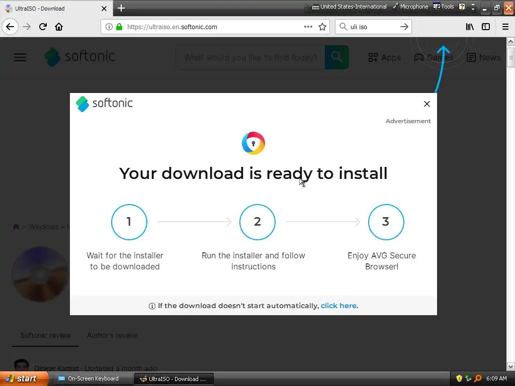Open a new tab with the plus button

tap(121, 8)
